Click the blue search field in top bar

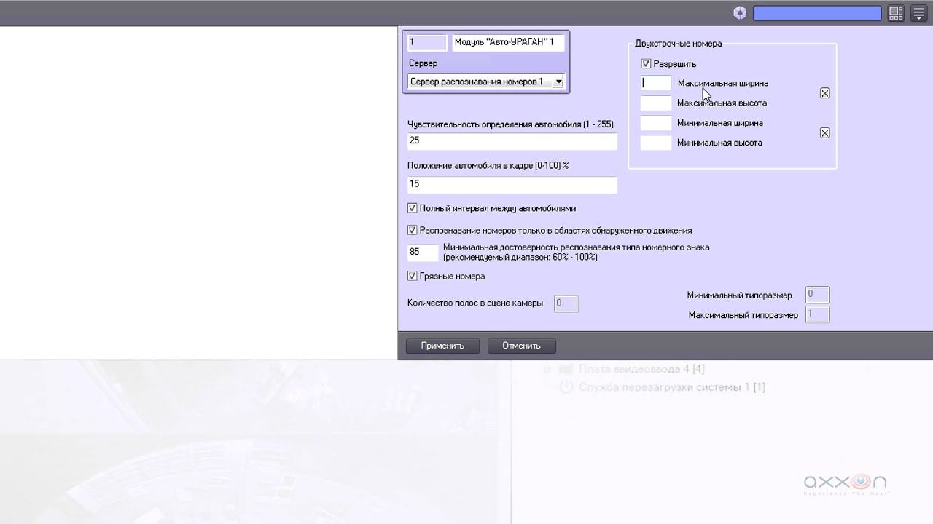pyautogui.click(x=817, y=13)
